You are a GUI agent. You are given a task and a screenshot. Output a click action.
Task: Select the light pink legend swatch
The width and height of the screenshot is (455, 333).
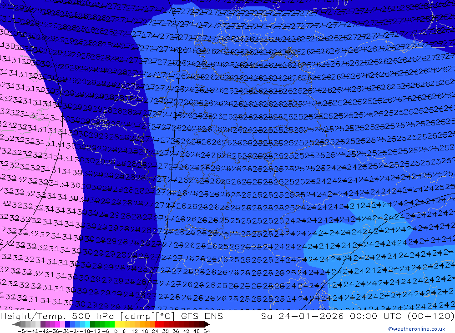coord(62,324)
